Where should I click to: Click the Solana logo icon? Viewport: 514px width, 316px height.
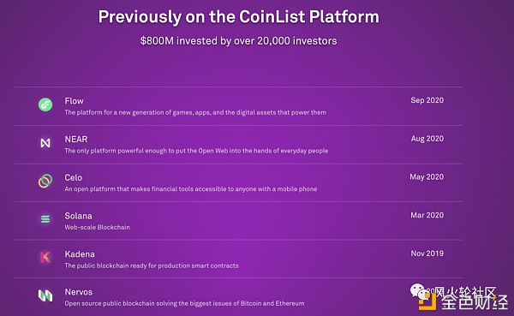click(45, 219)
